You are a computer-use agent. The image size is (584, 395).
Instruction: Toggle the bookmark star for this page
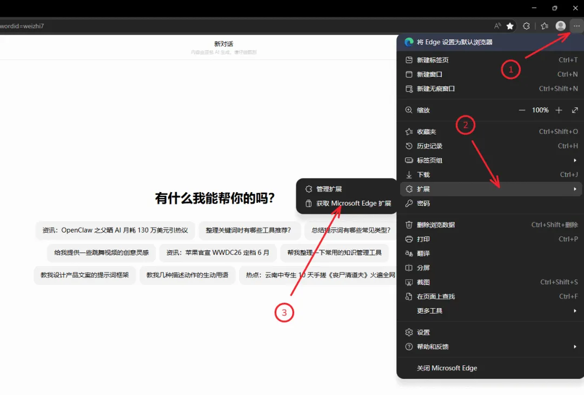pyautogui.click(x=510, y=26)
